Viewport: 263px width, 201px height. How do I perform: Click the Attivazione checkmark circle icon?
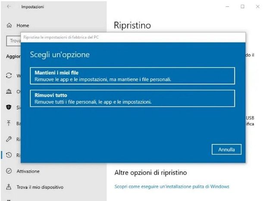[9, 171]
